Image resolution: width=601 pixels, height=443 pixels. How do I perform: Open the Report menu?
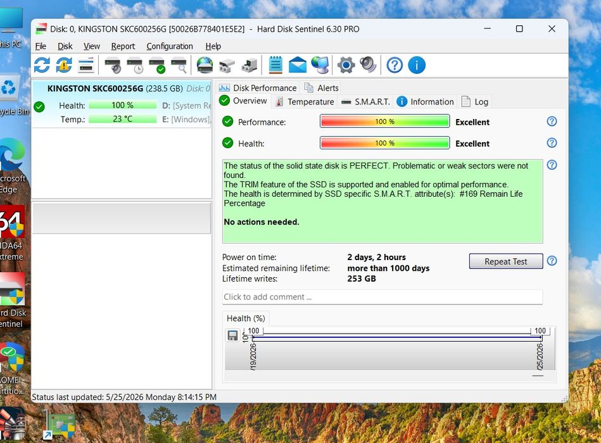tap(123, 46)
